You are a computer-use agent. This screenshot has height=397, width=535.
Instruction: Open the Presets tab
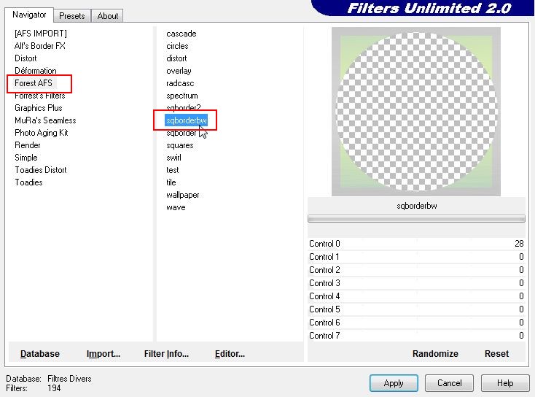tap(71, 16)
